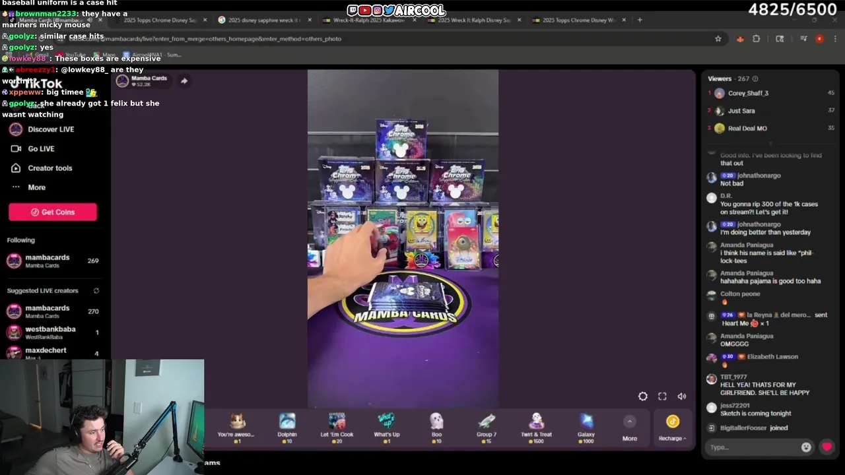Click TBT_1977 username in chat
Image resolution: width=845 pixels, height=475 pixels.
733,377
